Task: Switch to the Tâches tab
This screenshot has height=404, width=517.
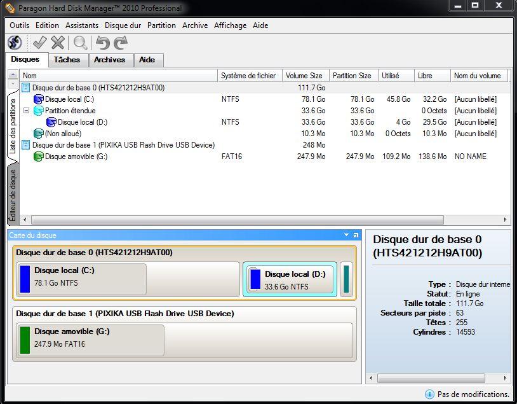Action: tap(69, 60)
